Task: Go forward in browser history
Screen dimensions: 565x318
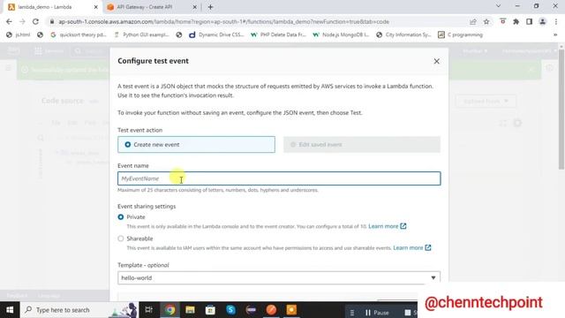Action: click(x=22, y=21)
